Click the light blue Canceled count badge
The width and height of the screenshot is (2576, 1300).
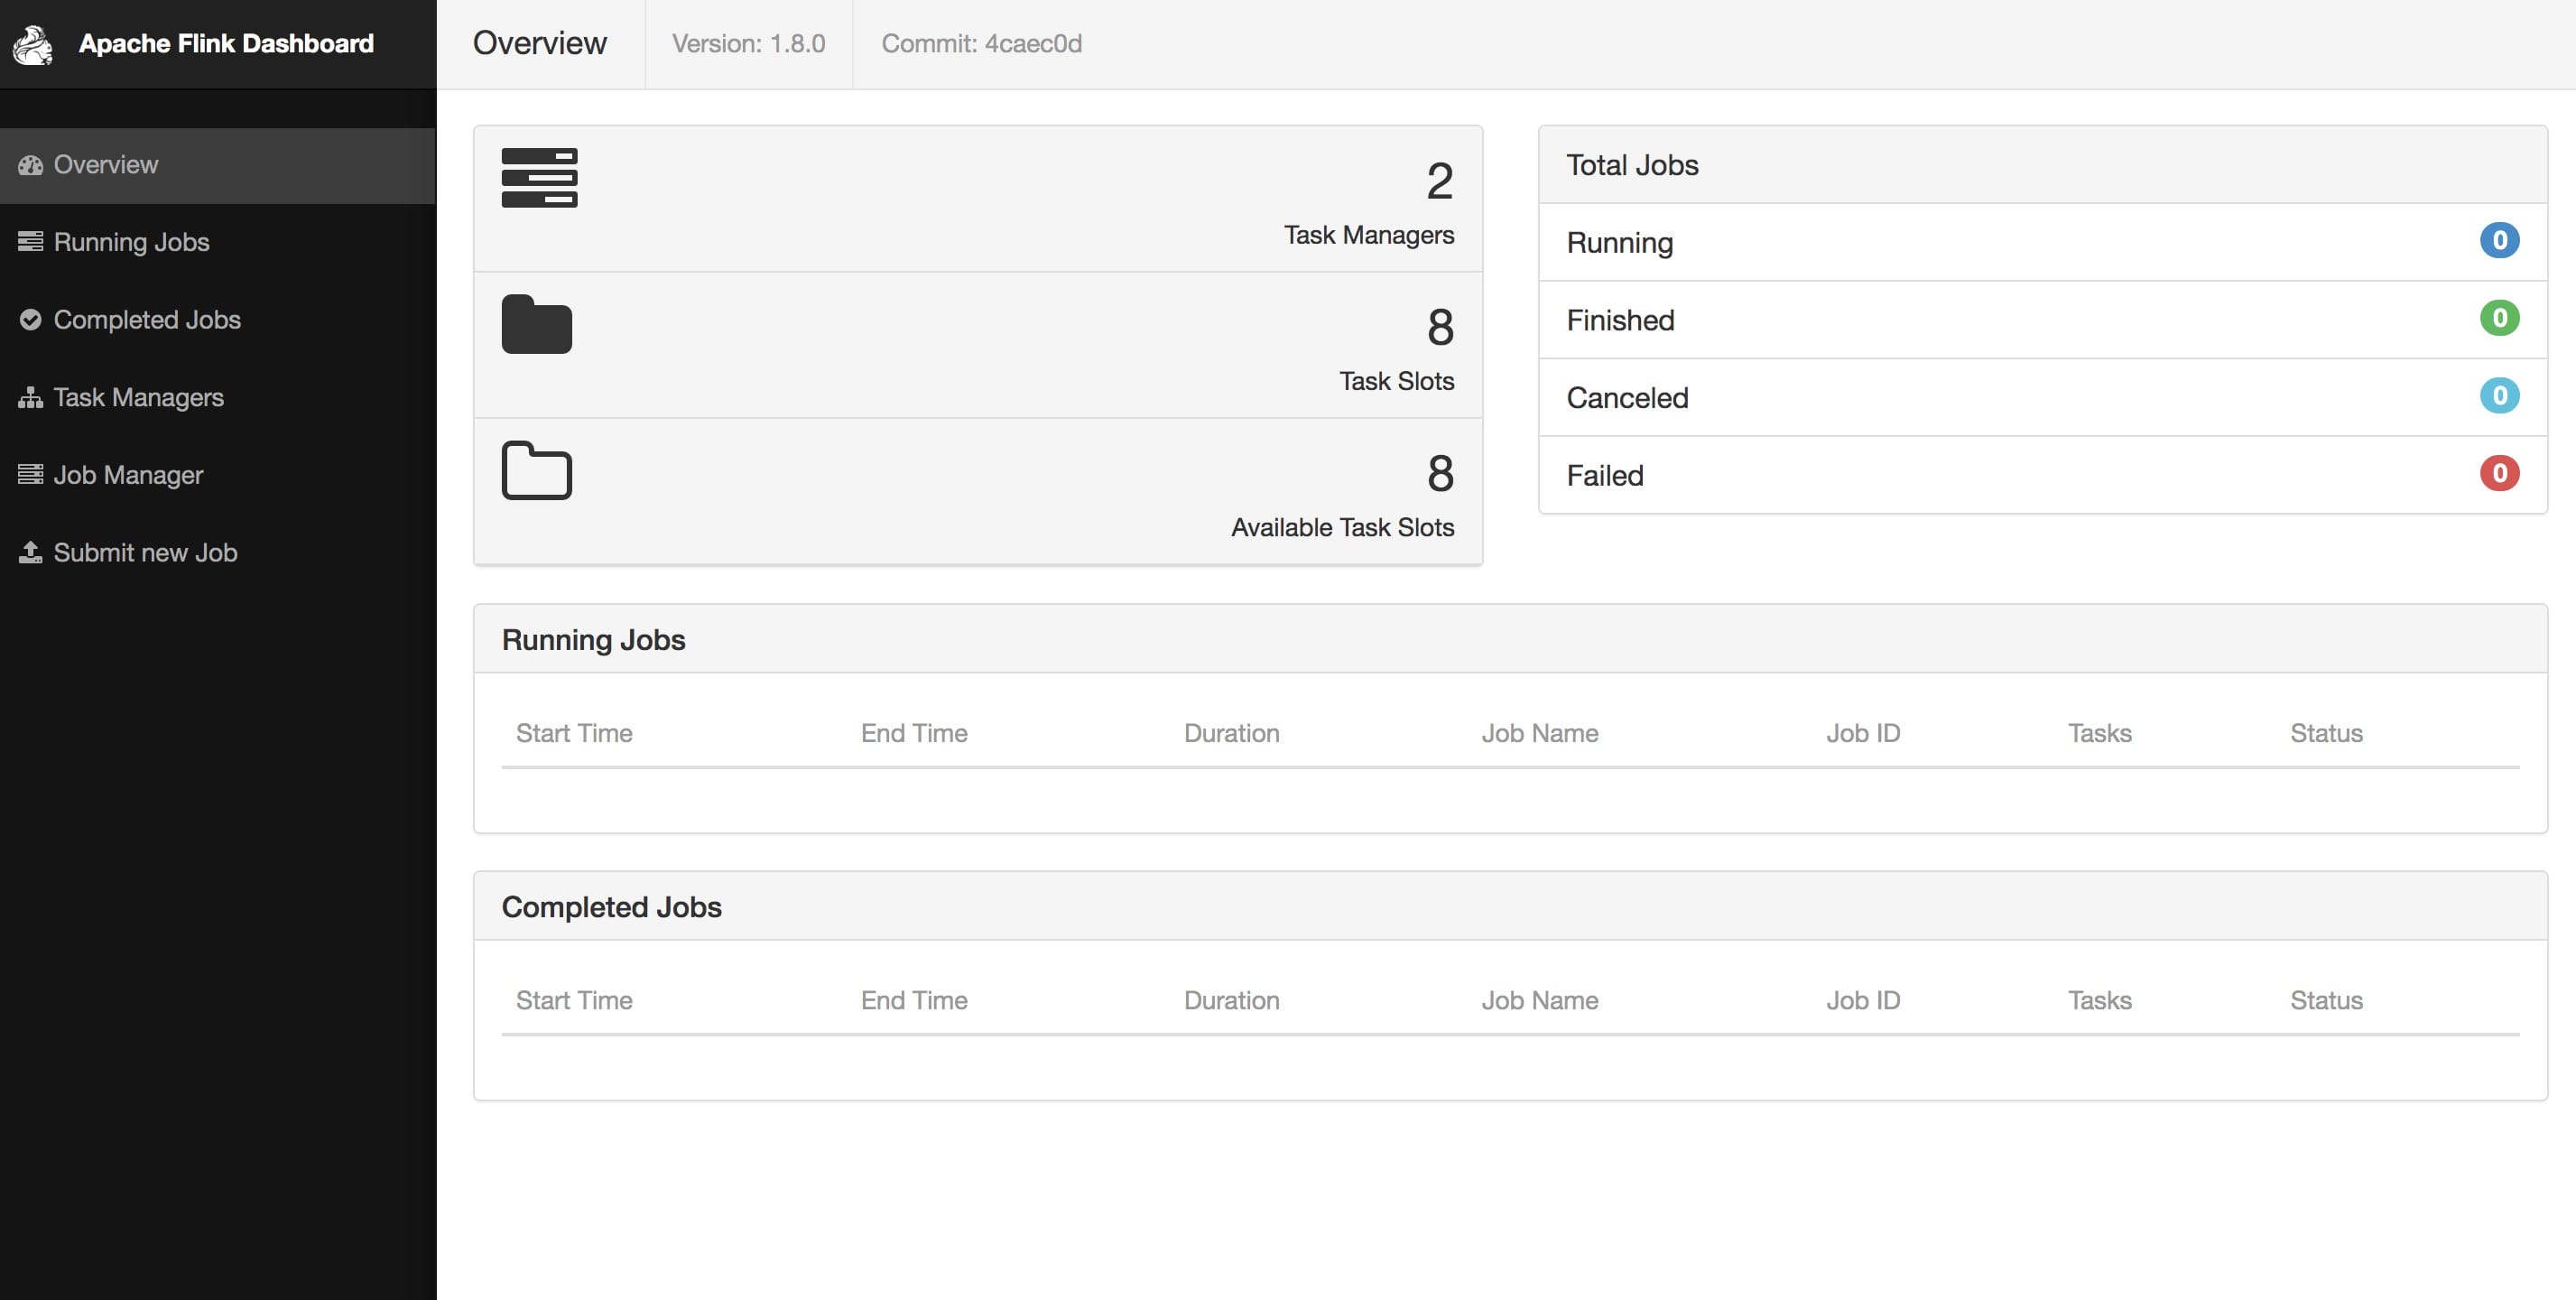[2499, 396]
